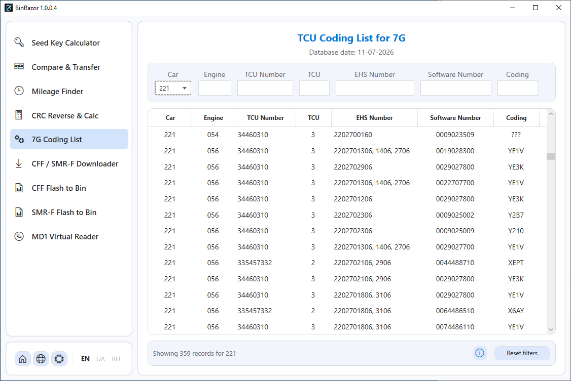Click software number 0022707700
571x381 pixels.
[455, 183]
